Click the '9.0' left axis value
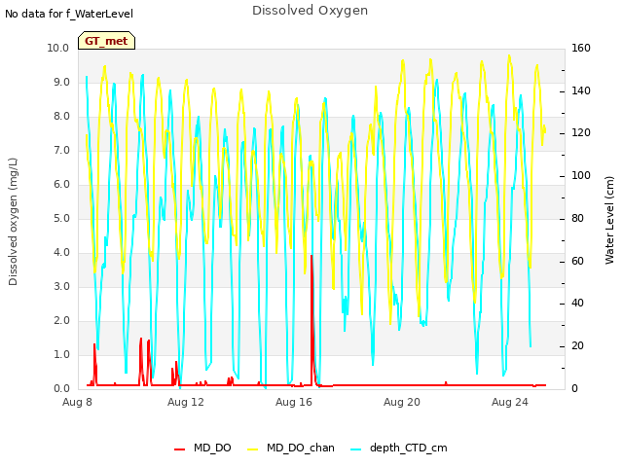Viewport: 623px width, 467px height. [61, 82]
